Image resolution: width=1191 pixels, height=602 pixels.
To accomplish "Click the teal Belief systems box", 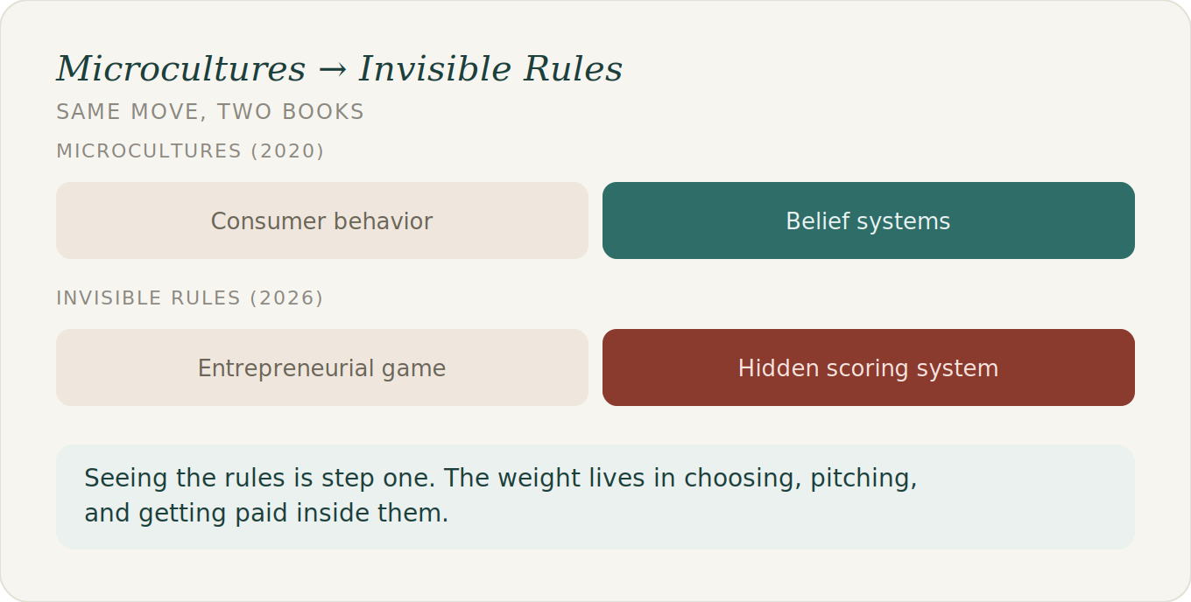I will point(869,220).
